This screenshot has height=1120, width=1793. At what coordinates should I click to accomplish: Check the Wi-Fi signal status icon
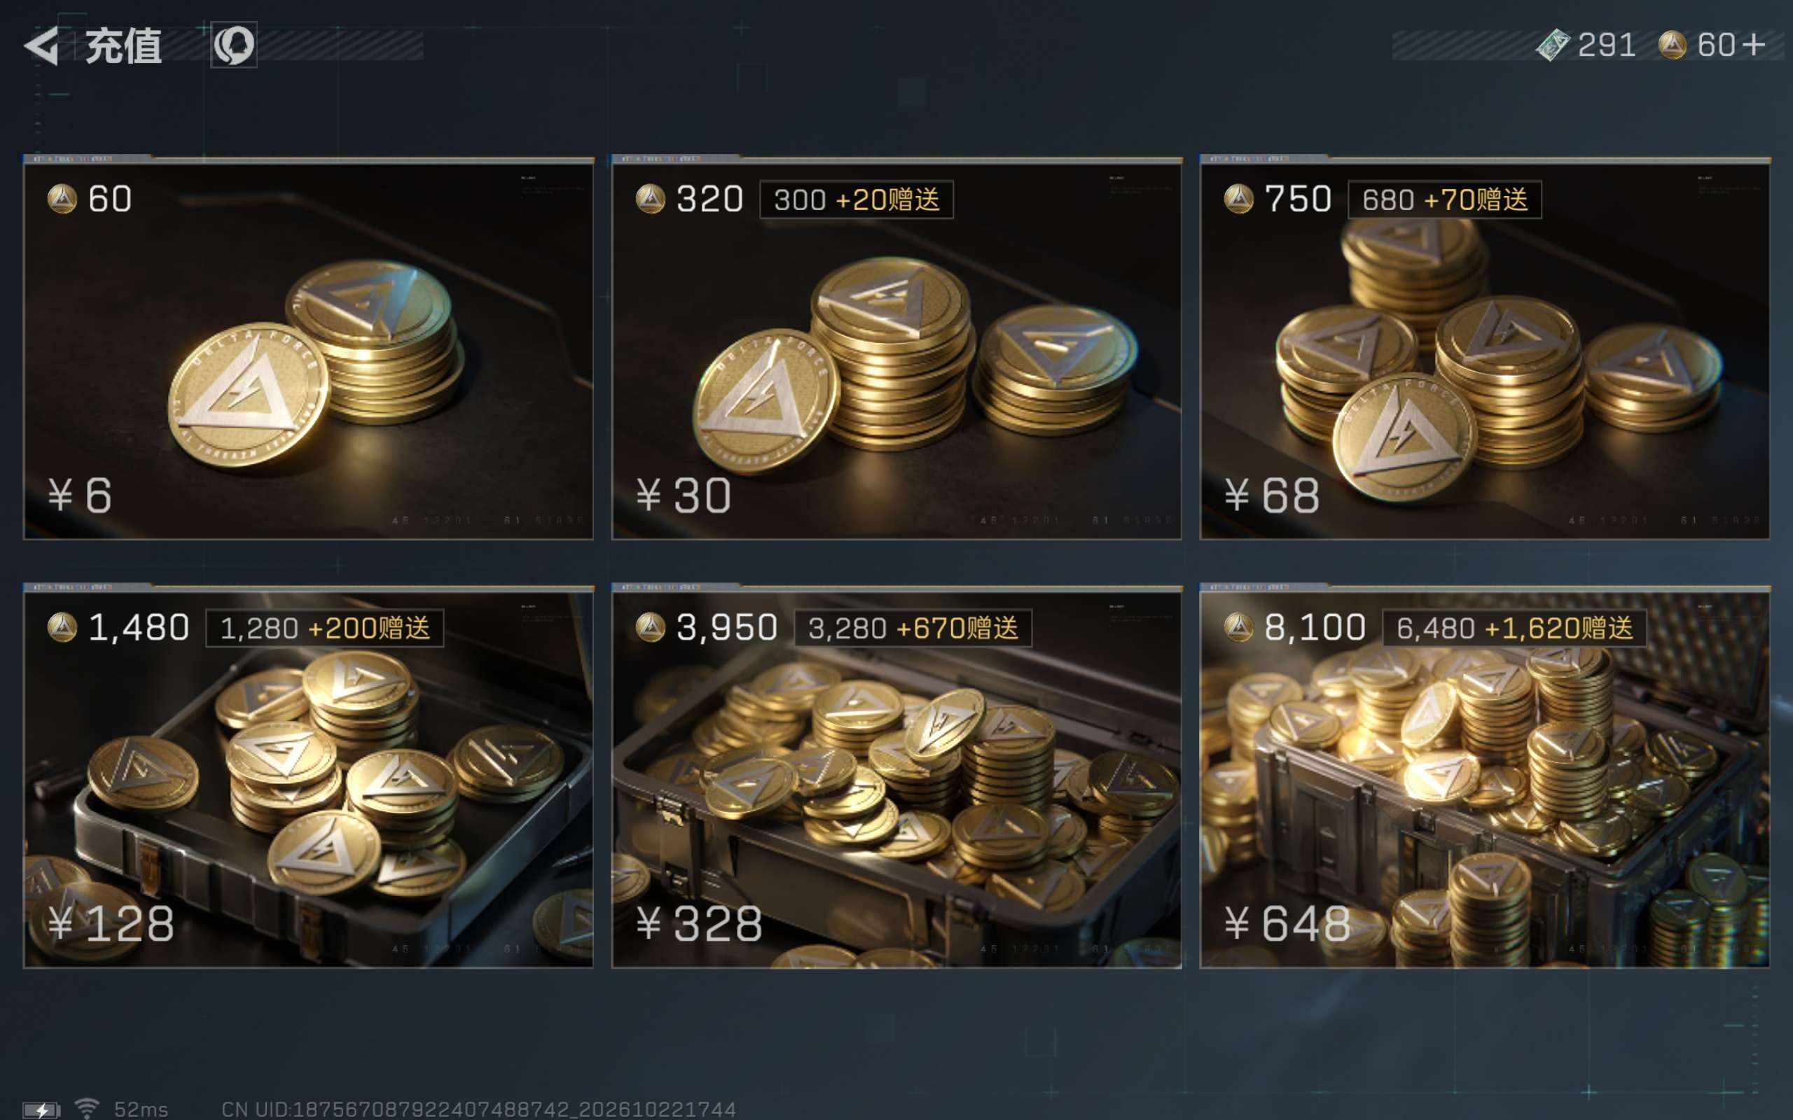click(88, 1108)
